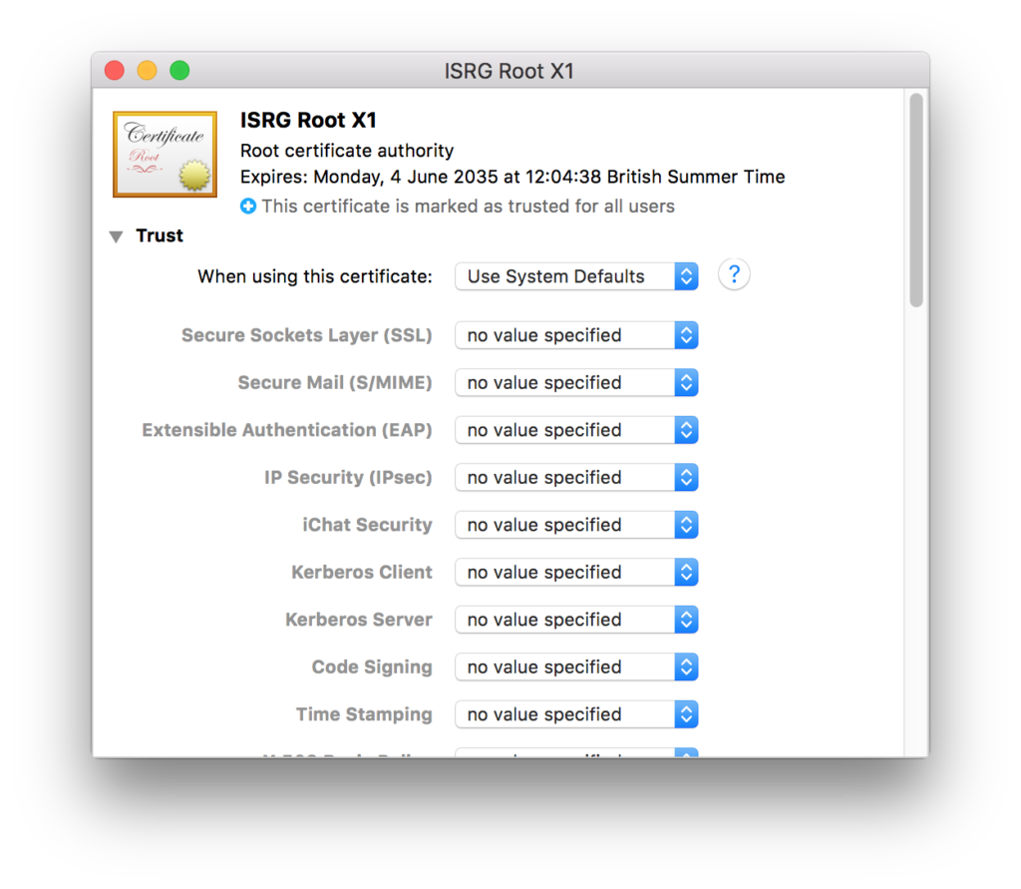Maximize the window with the green button

click(179, 71)
